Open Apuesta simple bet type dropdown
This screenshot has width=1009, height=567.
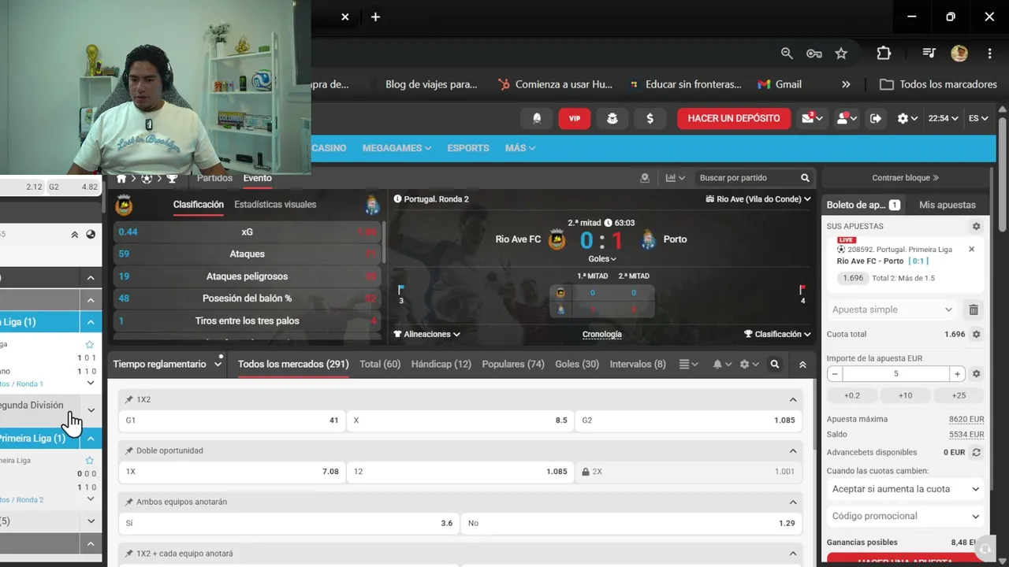(x=892, y=309)
